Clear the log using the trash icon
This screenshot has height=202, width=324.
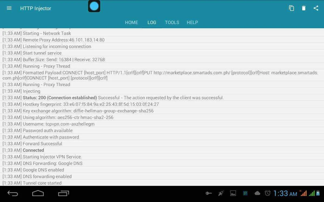click(304, 8)
